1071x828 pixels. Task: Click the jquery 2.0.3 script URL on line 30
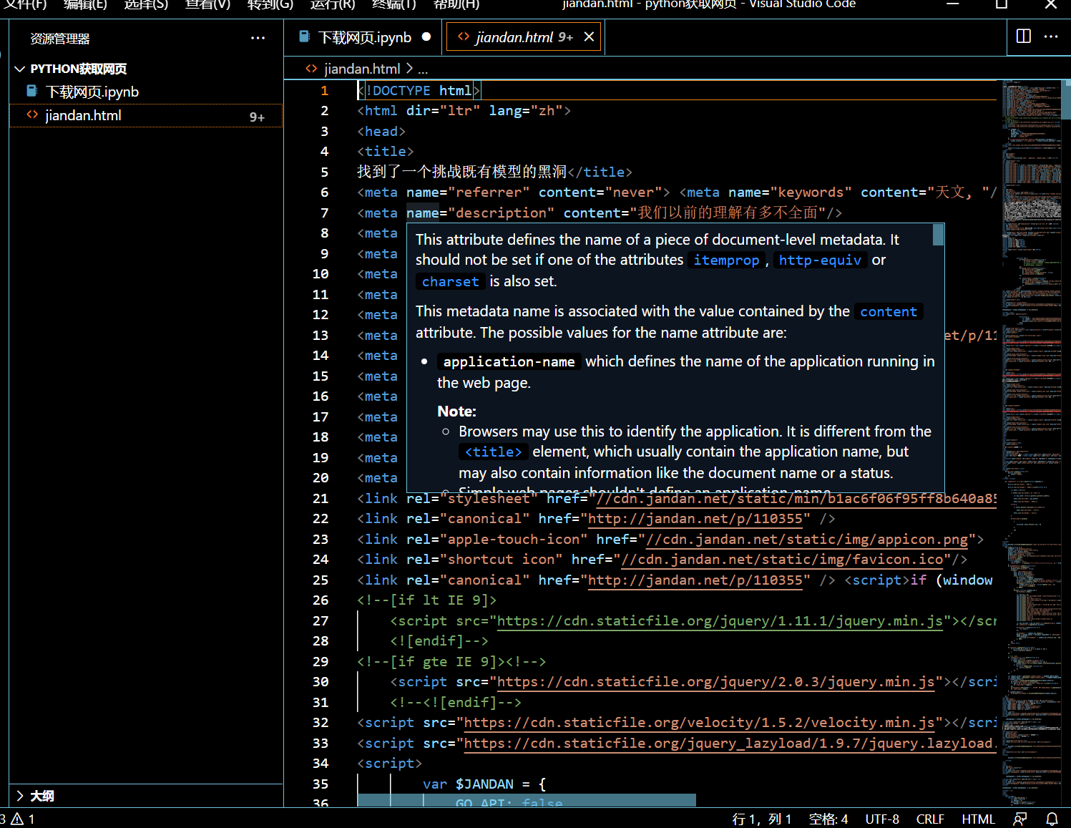[x=715, y=682]
